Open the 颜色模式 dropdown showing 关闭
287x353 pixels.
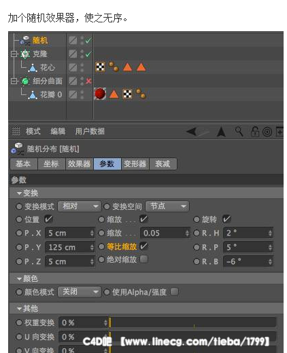tap(80, 292)
